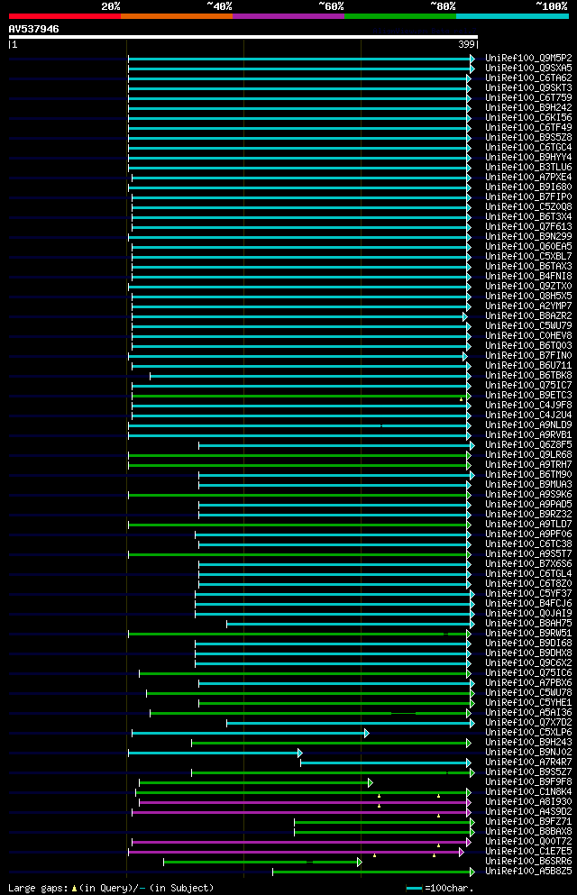This screenshot has height=895, width=577.
Task: Select the UniRef100_A5B8Z5 label
Action: point(528,871)
